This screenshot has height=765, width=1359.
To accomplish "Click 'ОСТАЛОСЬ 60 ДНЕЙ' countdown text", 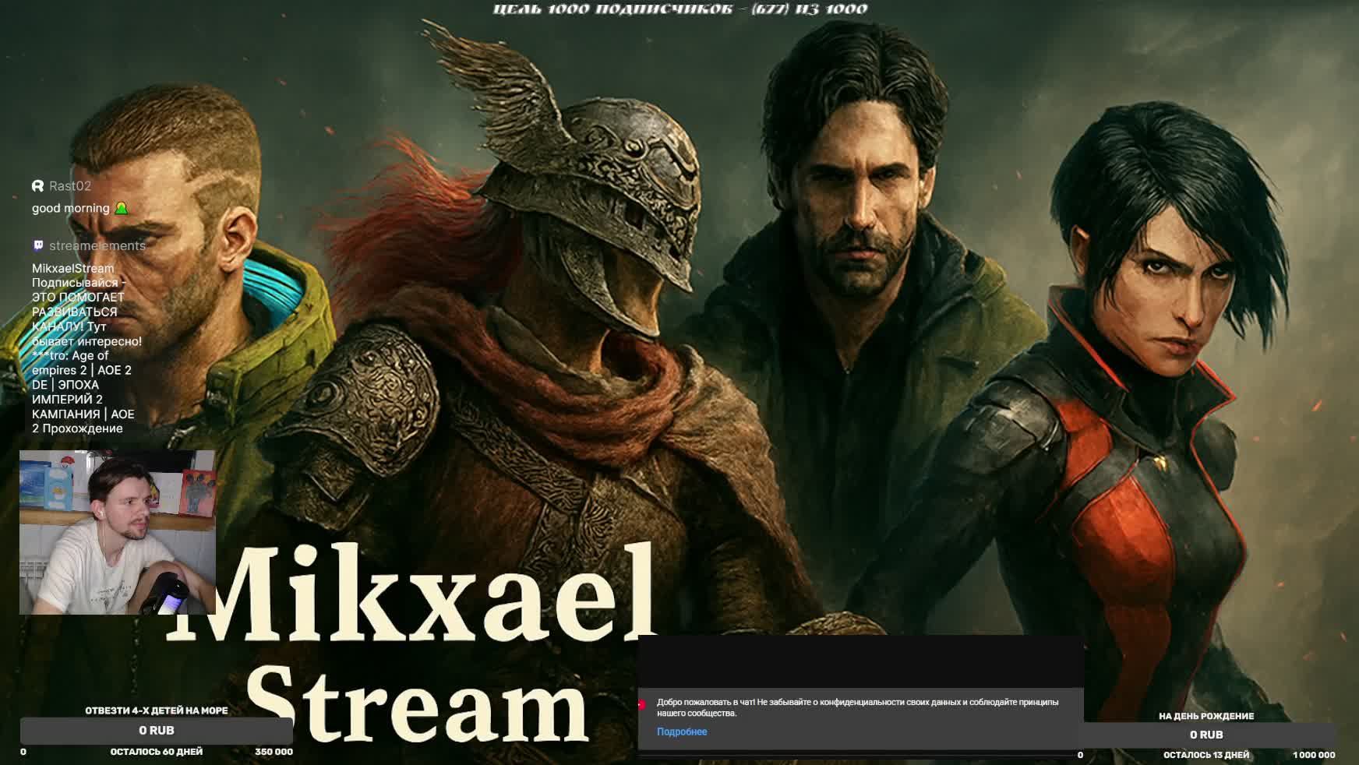I will pos(157,752).
